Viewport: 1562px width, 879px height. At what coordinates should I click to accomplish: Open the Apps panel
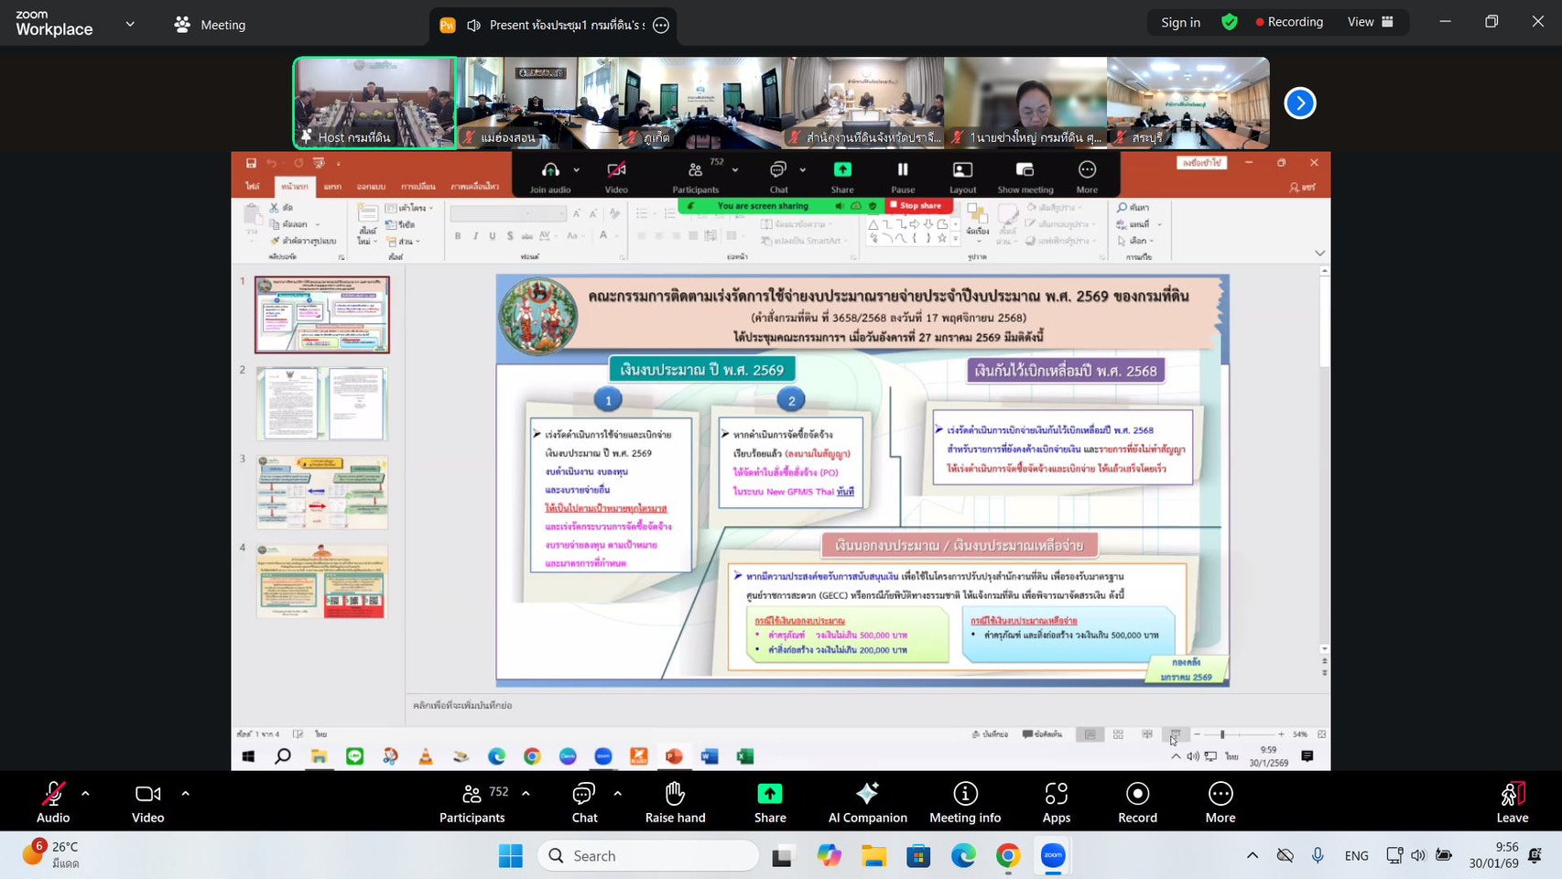(x=1056, y=801)
